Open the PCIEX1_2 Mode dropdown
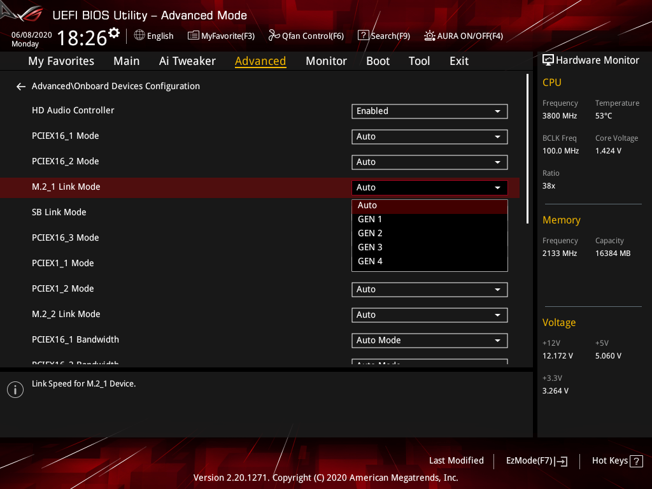This screenshot has width=652, height=489. [430, 290]
